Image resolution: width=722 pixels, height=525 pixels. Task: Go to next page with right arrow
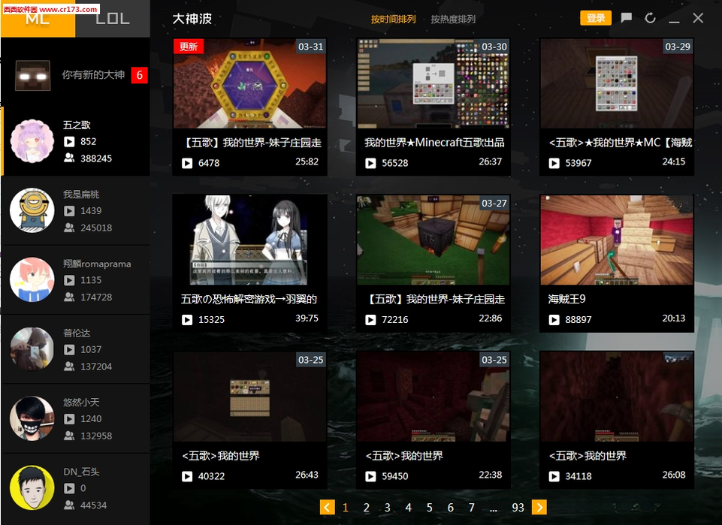(x=539, y=507)
